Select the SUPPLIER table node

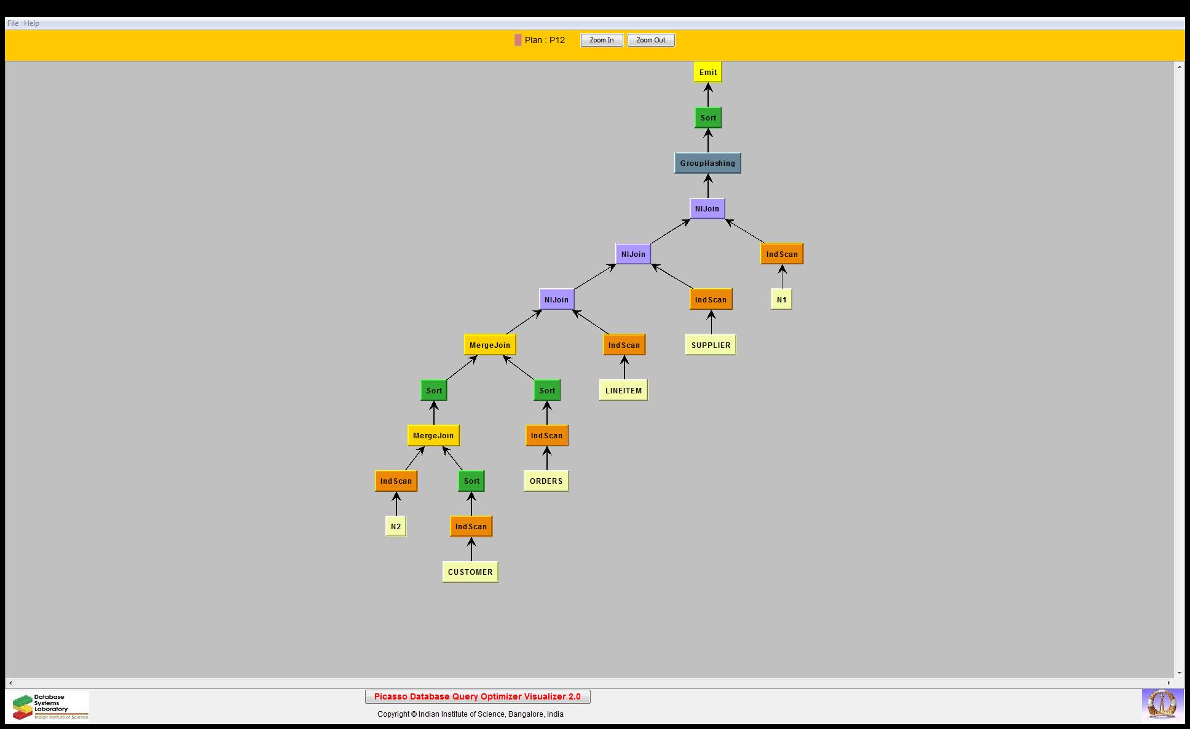click(x=710, y=345)
